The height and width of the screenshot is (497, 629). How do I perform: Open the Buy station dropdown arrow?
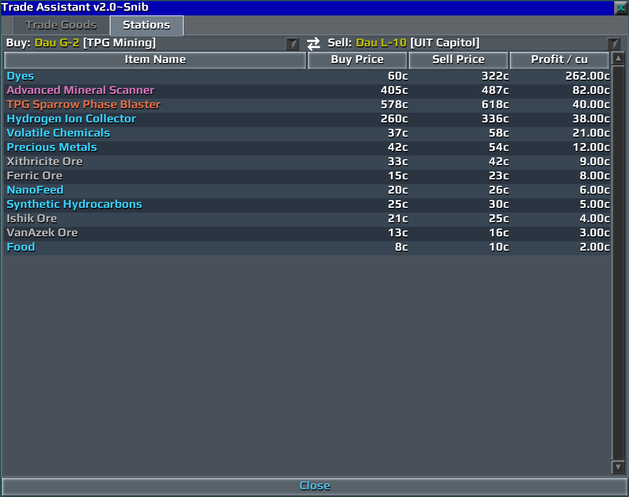292,43
